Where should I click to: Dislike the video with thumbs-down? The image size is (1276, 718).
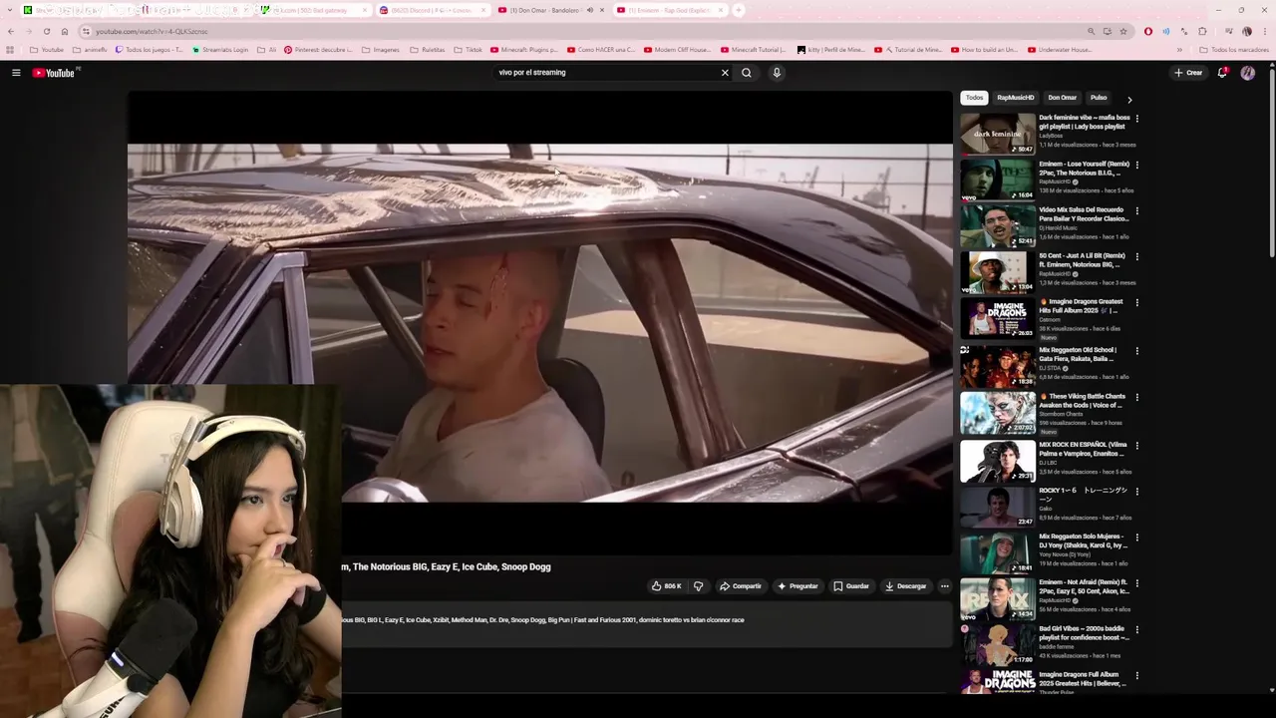[698, 586]
